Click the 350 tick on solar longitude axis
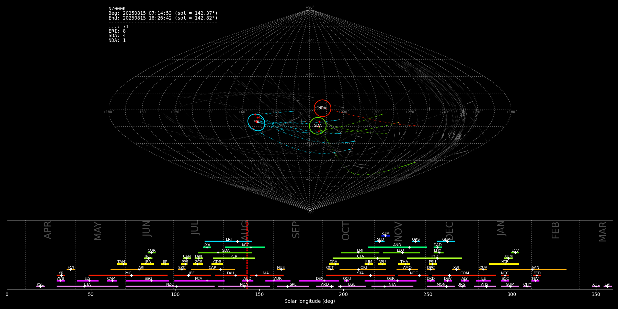Viewport: 618px width, 309px height. 596,295
